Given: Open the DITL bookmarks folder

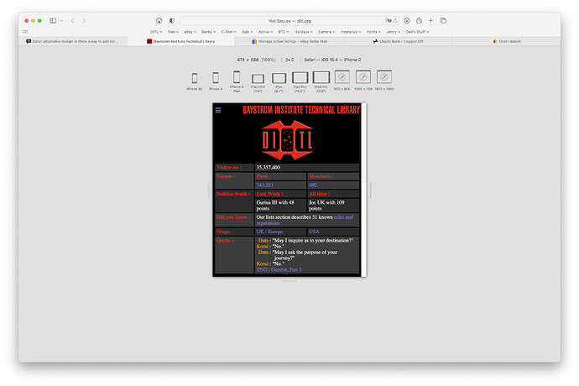Looking at the screenshot, I should point(156,32).
